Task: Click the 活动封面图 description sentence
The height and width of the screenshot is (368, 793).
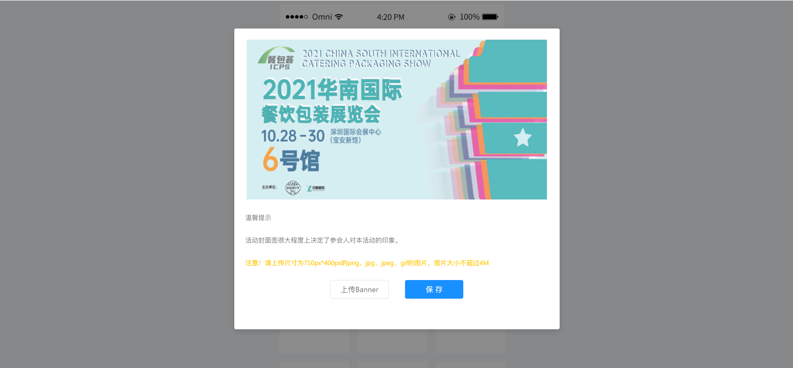Action: point(323,240)
